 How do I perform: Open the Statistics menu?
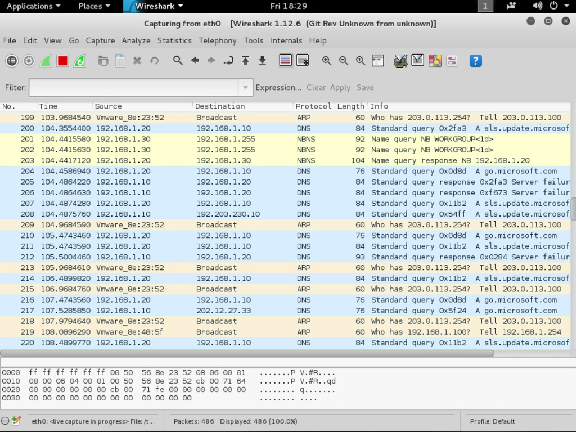click(174, 40)
